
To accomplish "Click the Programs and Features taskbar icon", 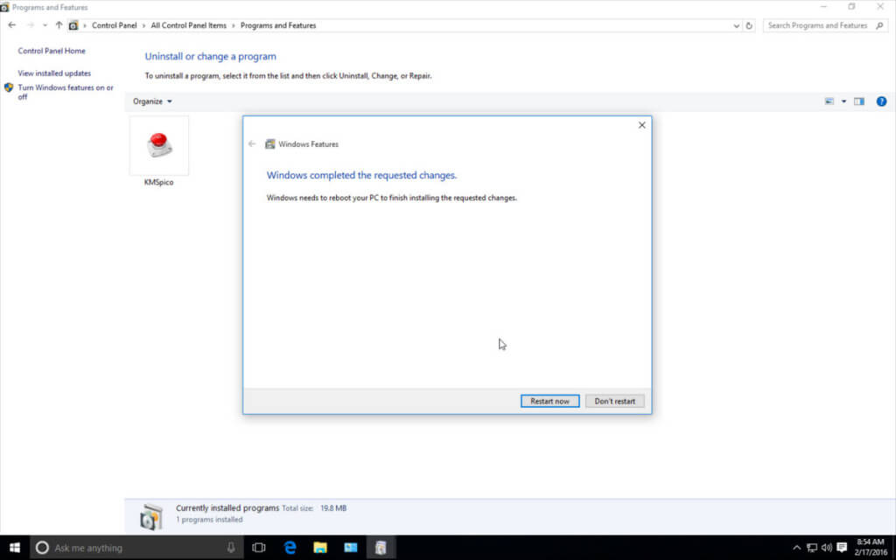I will pos(381,548).
